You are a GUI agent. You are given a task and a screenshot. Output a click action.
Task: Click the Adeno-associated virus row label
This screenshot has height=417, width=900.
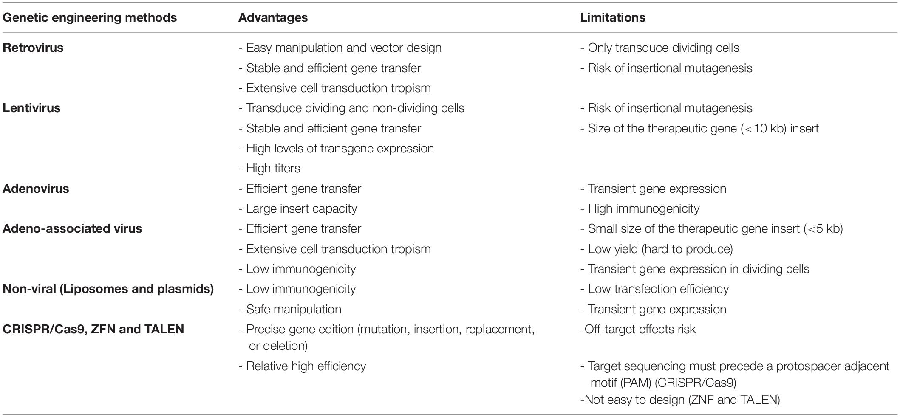tap(72, 228)
